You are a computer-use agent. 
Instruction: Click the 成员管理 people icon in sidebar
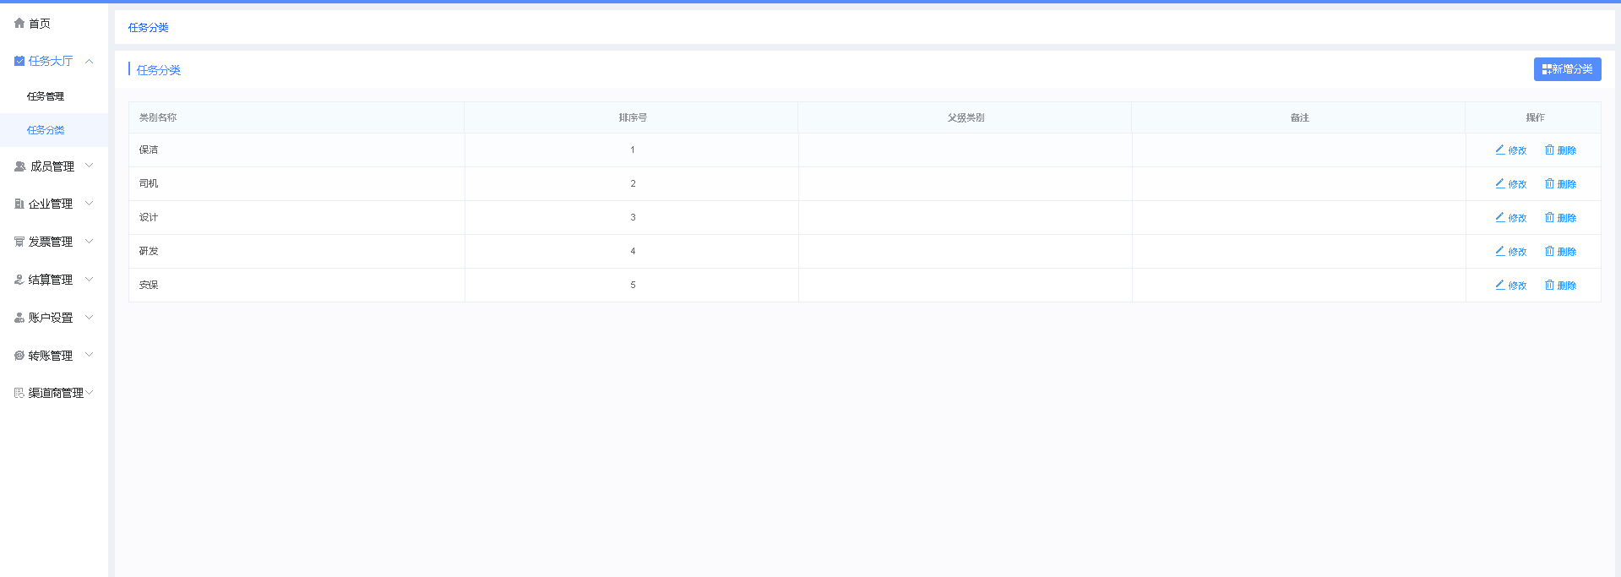click(19, 166)
